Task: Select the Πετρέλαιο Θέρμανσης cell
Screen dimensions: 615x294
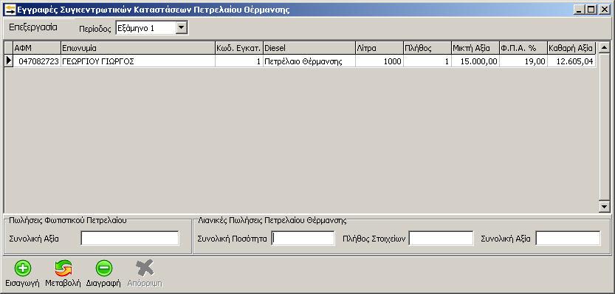Action: pos(309,61)
